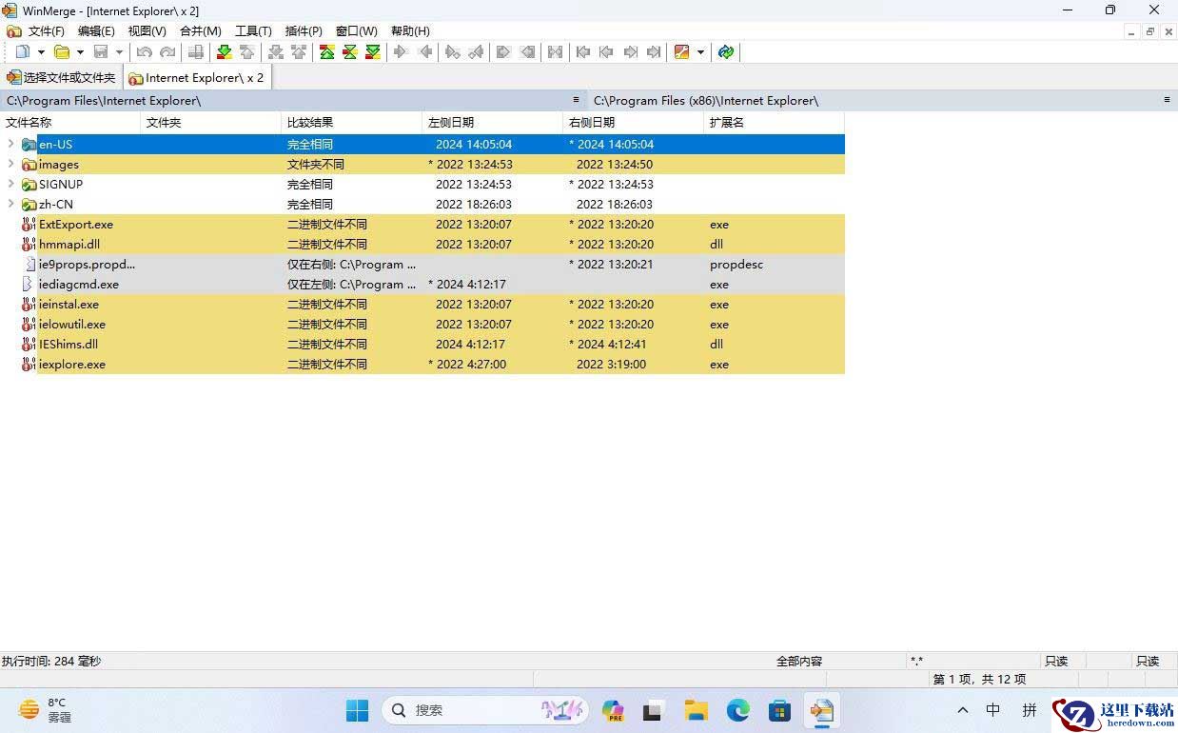
Task: Expand the Open icon's dropdown arrow
Action: [80, 52]
